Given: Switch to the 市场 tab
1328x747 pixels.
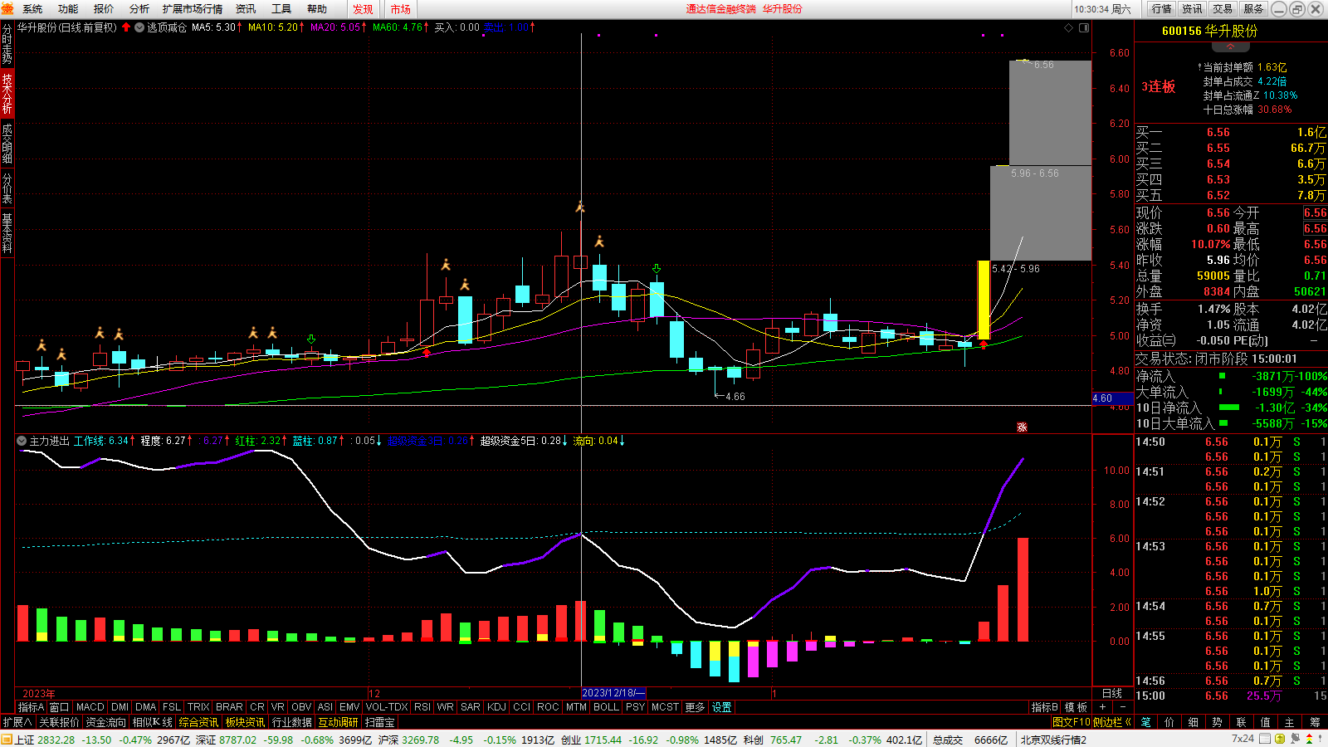Looking at the screenshot, I should [x=401, y=9].
